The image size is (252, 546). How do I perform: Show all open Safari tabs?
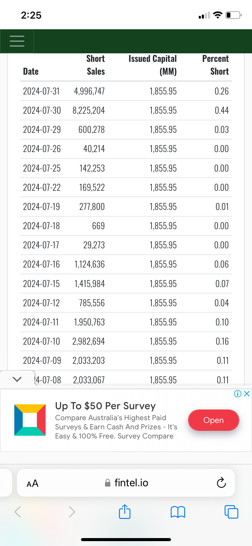(231, 512)
